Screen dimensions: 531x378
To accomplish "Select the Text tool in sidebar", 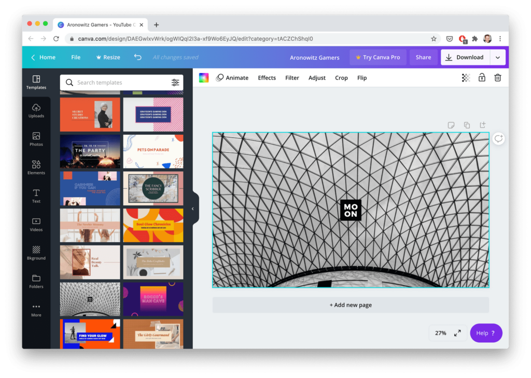I will (36, 196).
